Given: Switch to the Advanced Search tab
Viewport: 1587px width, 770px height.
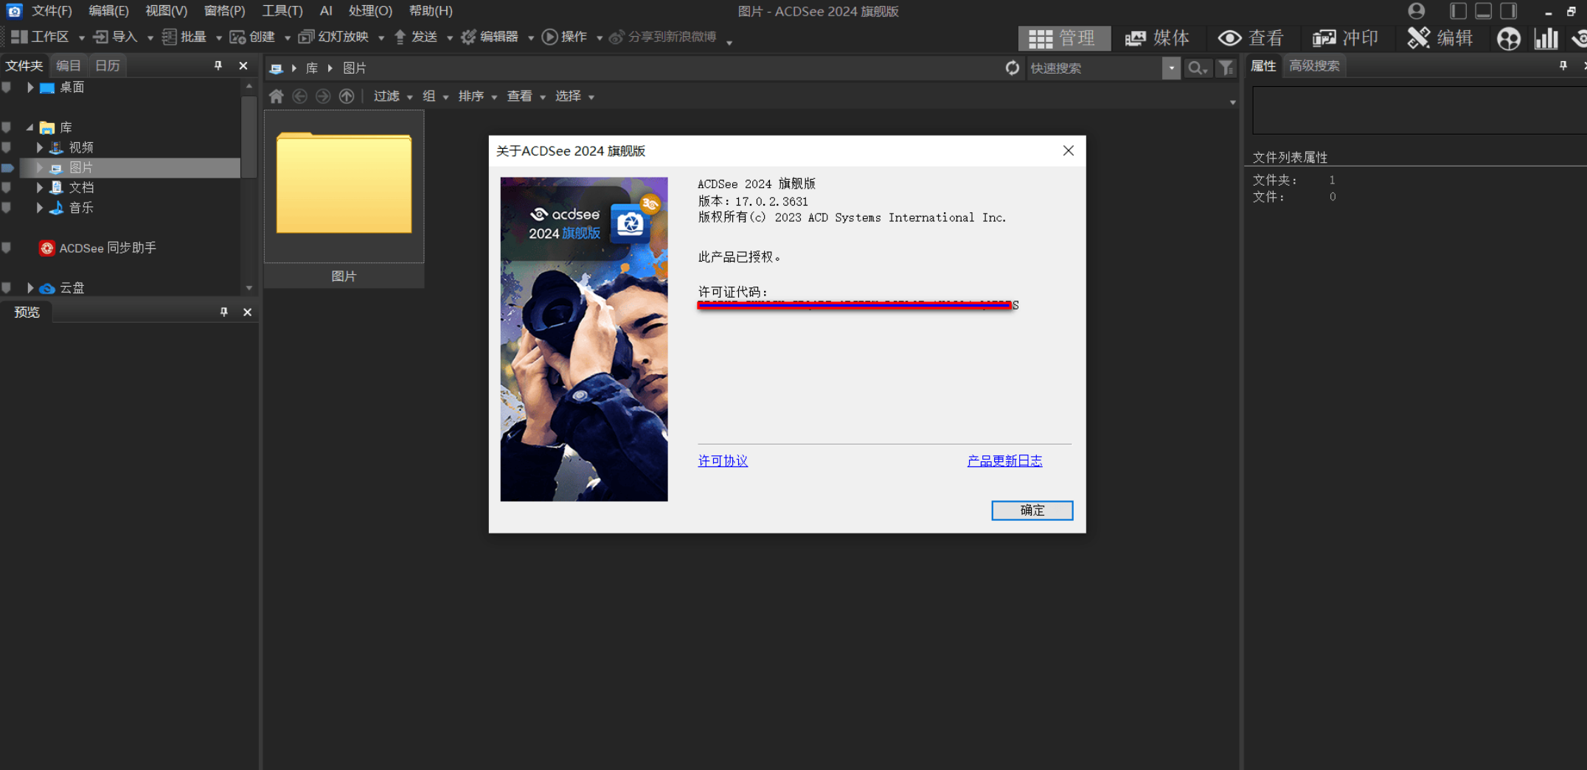Looking at the screenshot, I should point(1314,66).
